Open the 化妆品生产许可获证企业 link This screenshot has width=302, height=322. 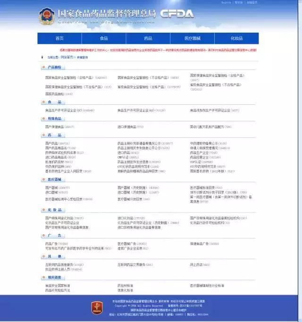pyautogui.click(x=62, y=223)
